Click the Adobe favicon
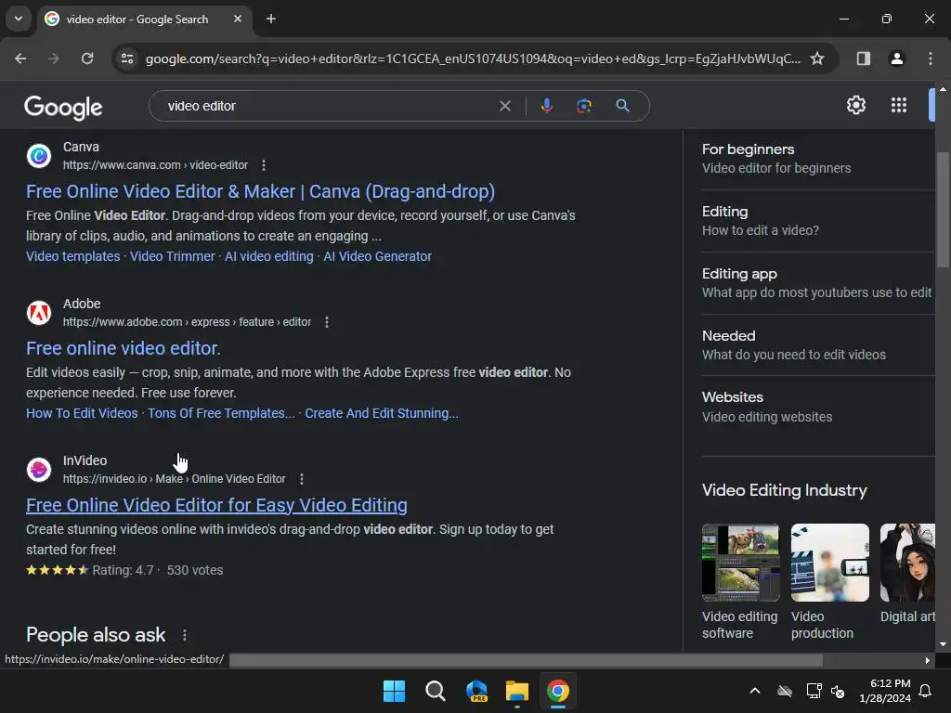The height and width of the screenshot is (713, 951). [x=39, y=313]
